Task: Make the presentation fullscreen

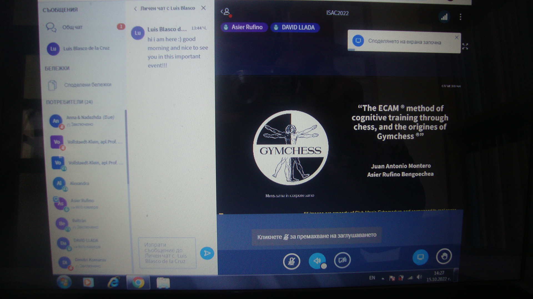Action: pos(465,46)
